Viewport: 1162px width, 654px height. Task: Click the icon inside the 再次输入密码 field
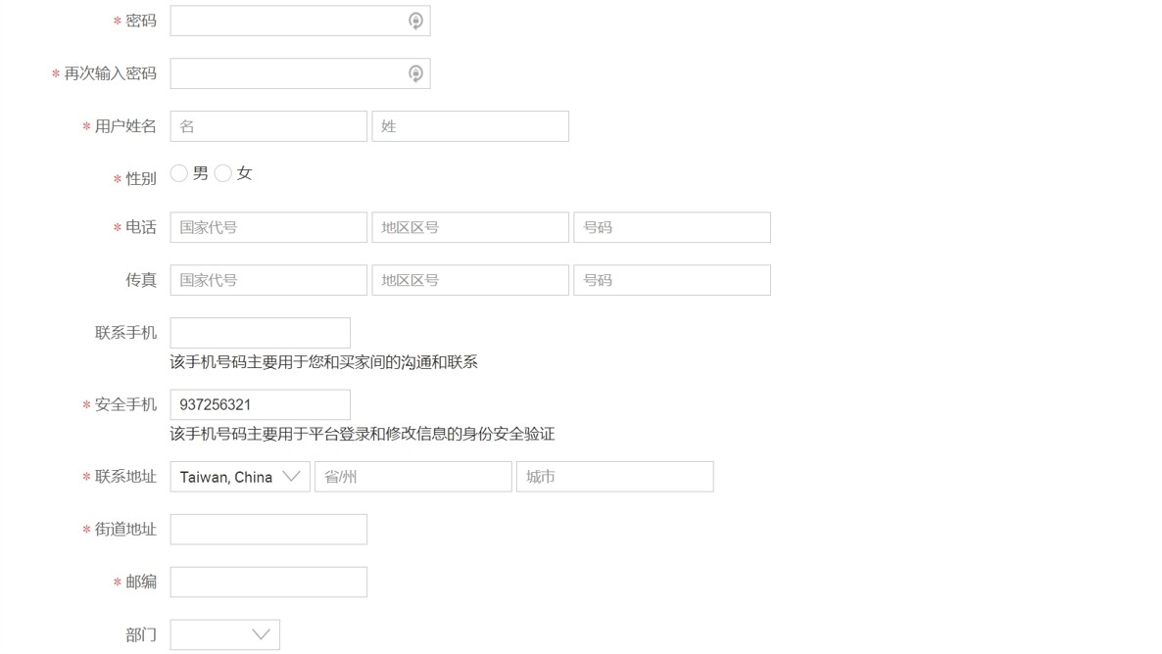pos(415,73)
